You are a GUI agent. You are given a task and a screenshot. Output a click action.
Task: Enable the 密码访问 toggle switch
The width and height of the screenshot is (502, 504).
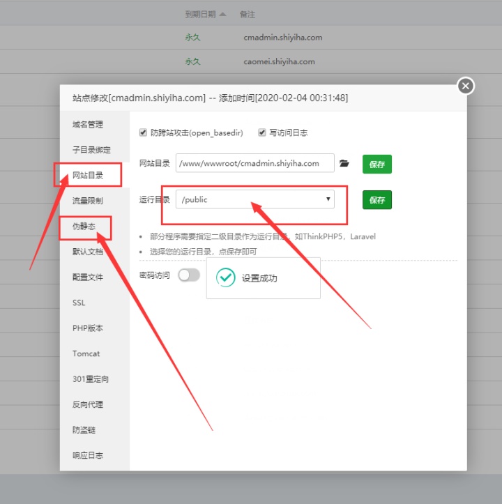[x=189, y=275]
